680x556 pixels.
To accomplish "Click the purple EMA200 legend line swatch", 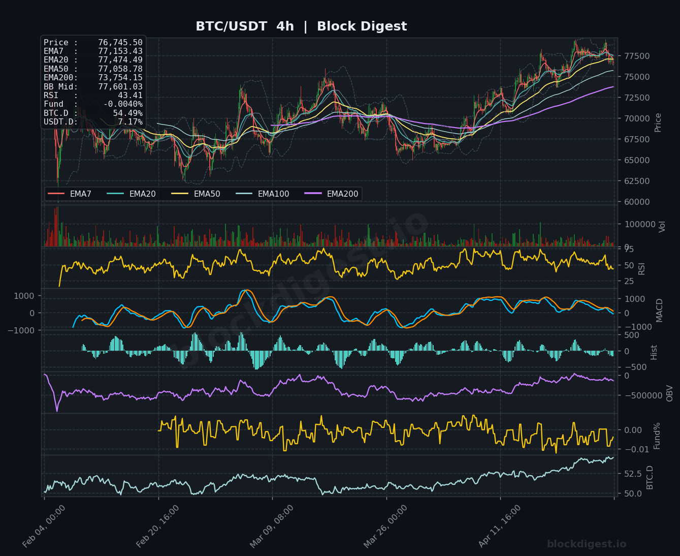I will [313, 194].
